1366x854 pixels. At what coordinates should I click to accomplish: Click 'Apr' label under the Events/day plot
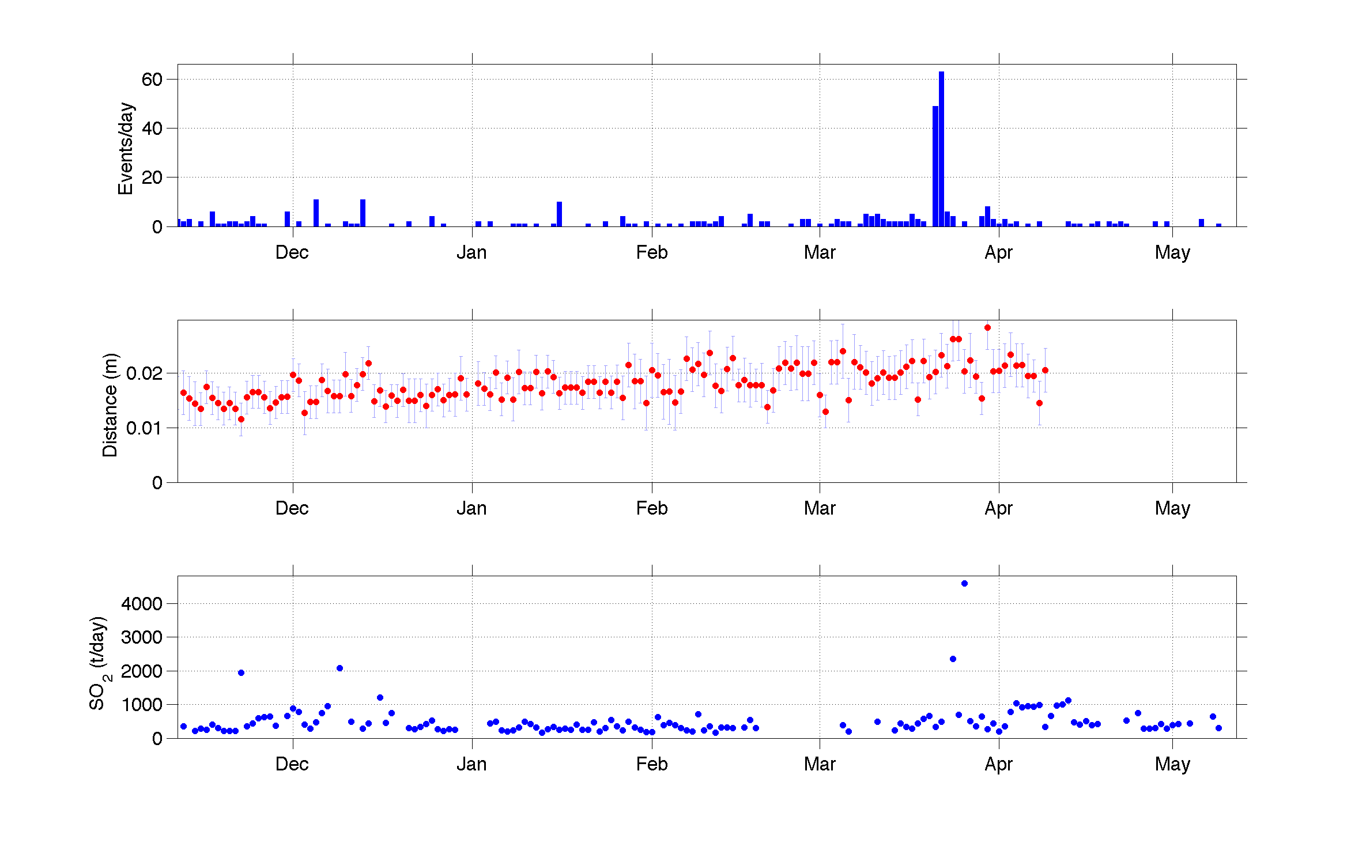click(x=999, y=252)
